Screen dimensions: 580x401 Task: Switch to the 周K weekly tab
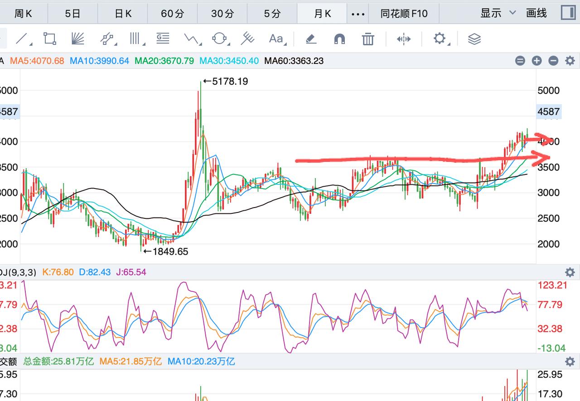click(24, 14)
